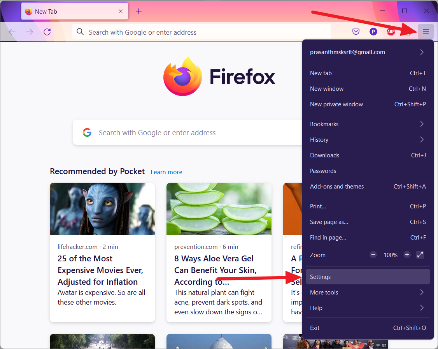This screenshot has height=349, width=438.
Task: Open Downloads from the menu
Action: click(368, 155)
